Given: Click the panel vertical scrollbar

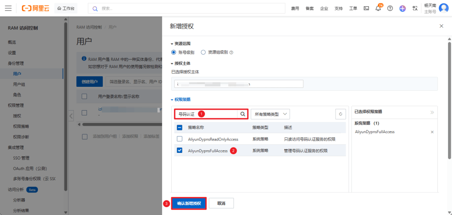Looking at the screenshot, I should [449, 101].
